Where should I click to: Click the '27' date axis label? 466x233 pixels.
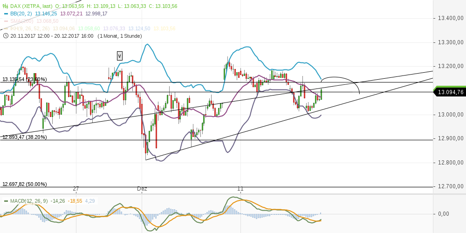point(76,189)
